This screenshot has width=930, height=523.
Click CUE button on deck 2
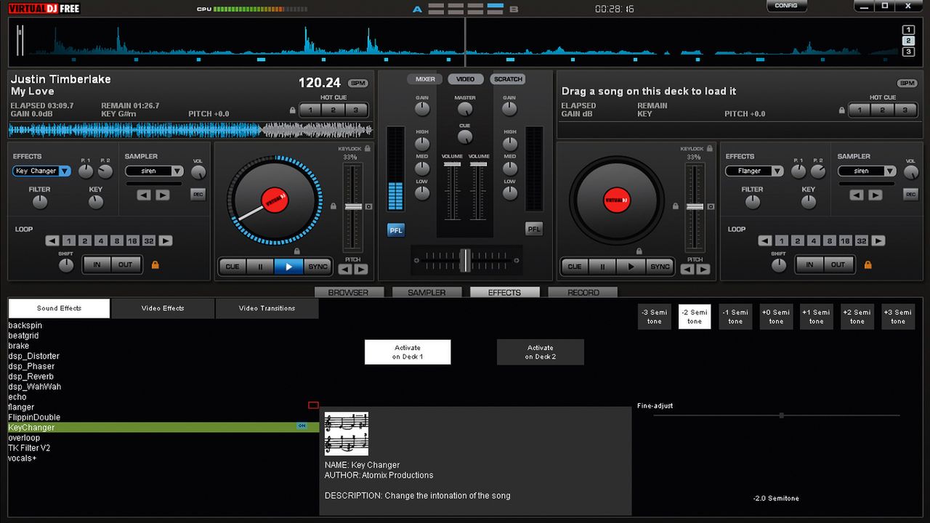(x=575, y=267)
